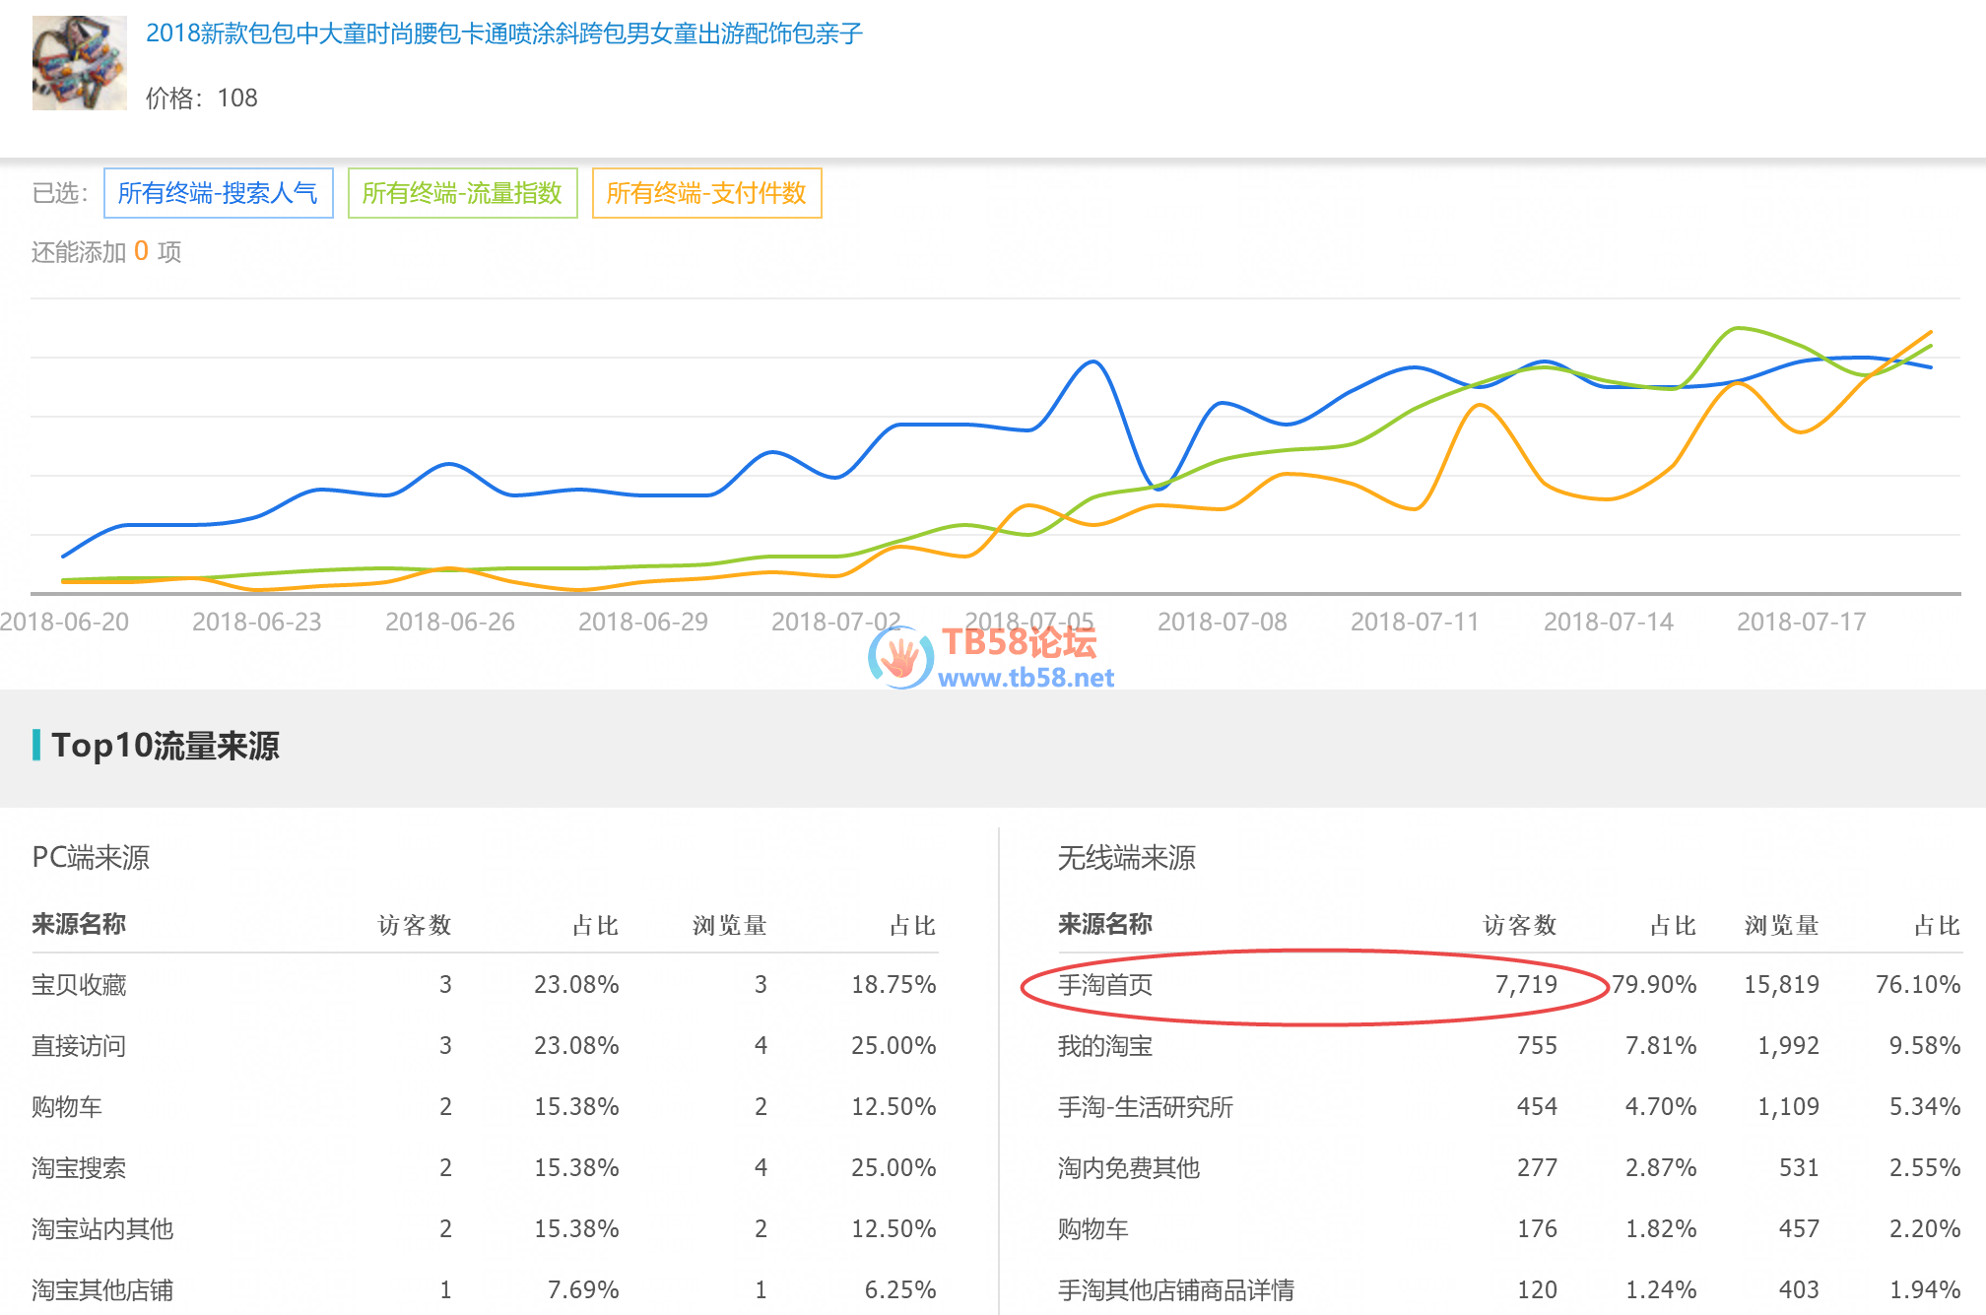Image resolution: width=1986 pixels, height=1315 pixels.
Task: Select the 所有终端-搜索人气 tag
Action: click(218, 193)
